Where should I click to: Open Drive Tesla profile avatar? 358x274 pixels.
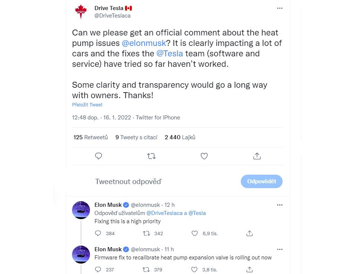[81, 12]
